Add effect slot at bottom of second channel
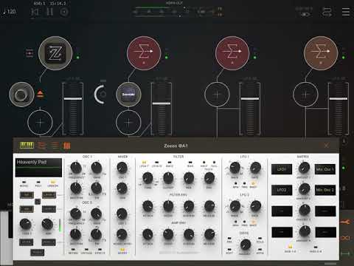This screenshot has height=266, width=354. click(x=128, y=123)
